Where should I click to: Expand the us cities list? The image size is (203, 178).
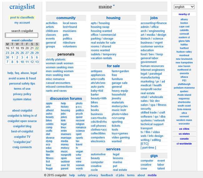pyautogui.click(x=184, y=129)
